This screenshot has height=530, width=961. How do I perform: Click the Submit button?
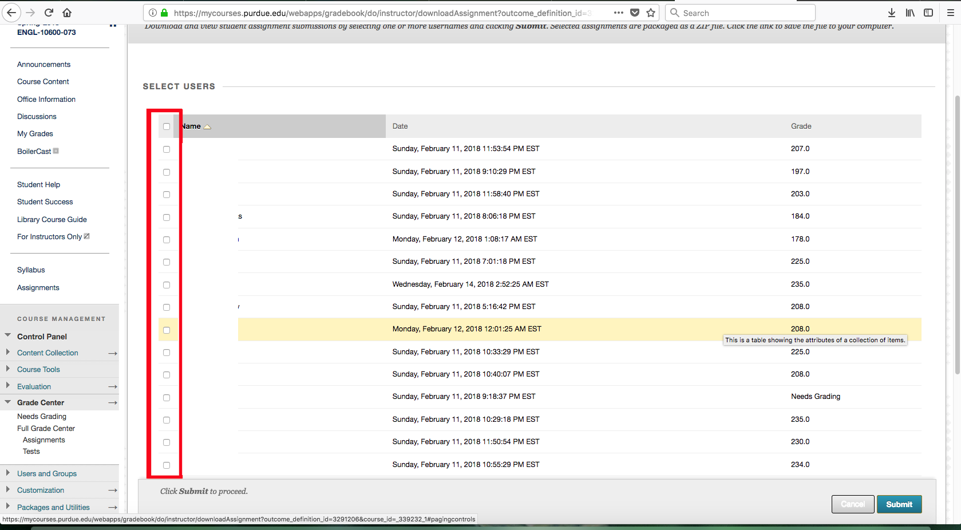pos(899,504)
